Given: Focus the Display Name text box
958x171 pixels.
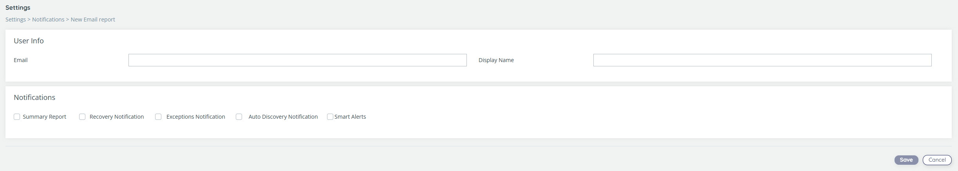Looking at the screenshot, I should [x=762, y=60].
